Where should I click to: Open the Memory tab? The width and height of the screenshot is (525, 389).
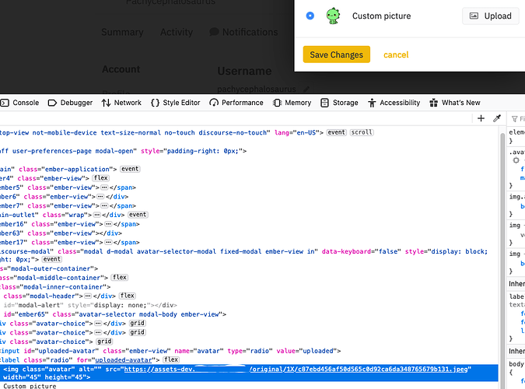point(292,103)
